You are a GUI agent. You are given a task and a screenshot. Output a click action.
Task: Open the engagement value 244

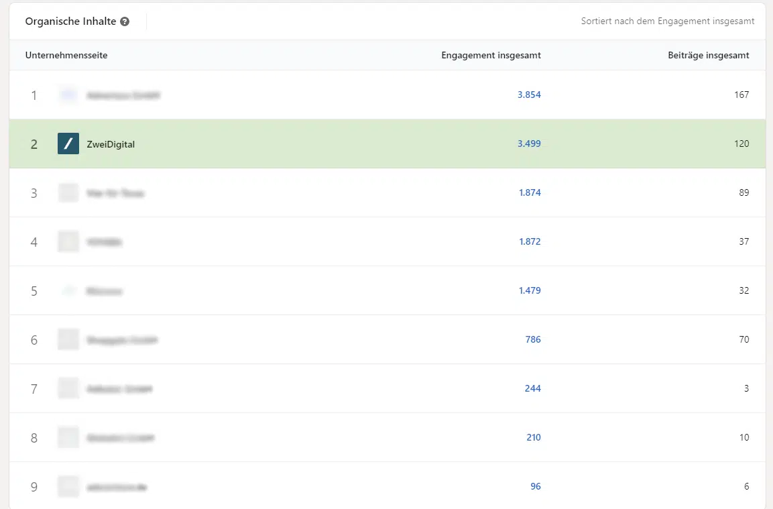[533, 388]
